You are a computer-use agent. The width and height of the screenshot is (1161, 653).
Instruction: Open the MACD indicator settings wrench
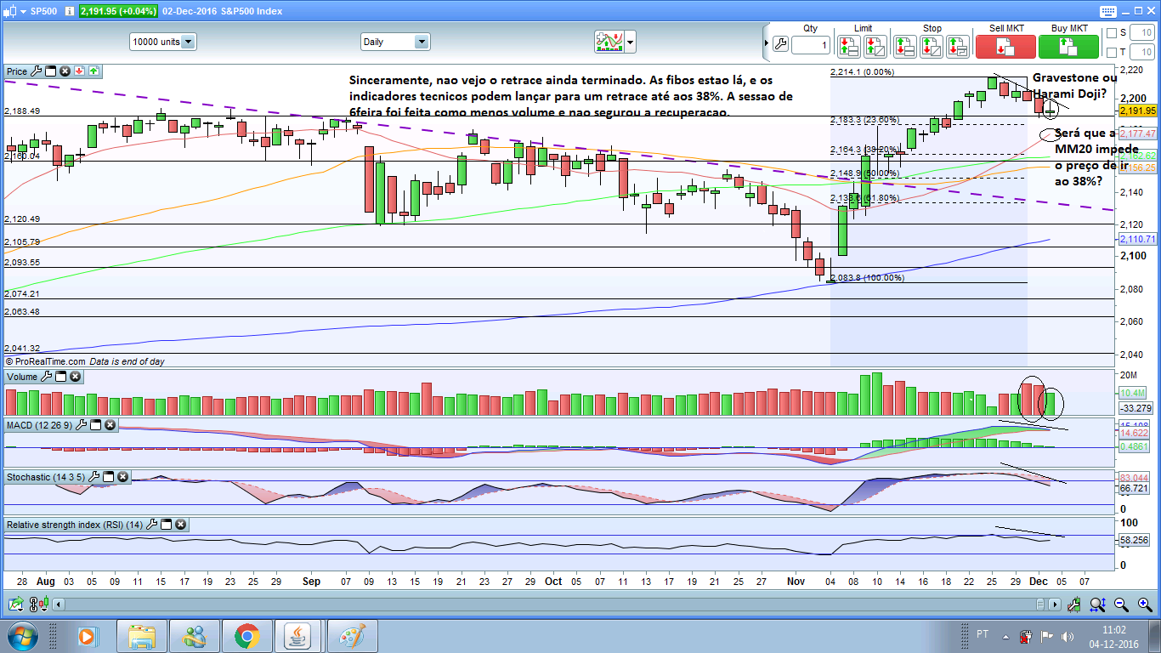pyautogui.click(x=82, y=425)
